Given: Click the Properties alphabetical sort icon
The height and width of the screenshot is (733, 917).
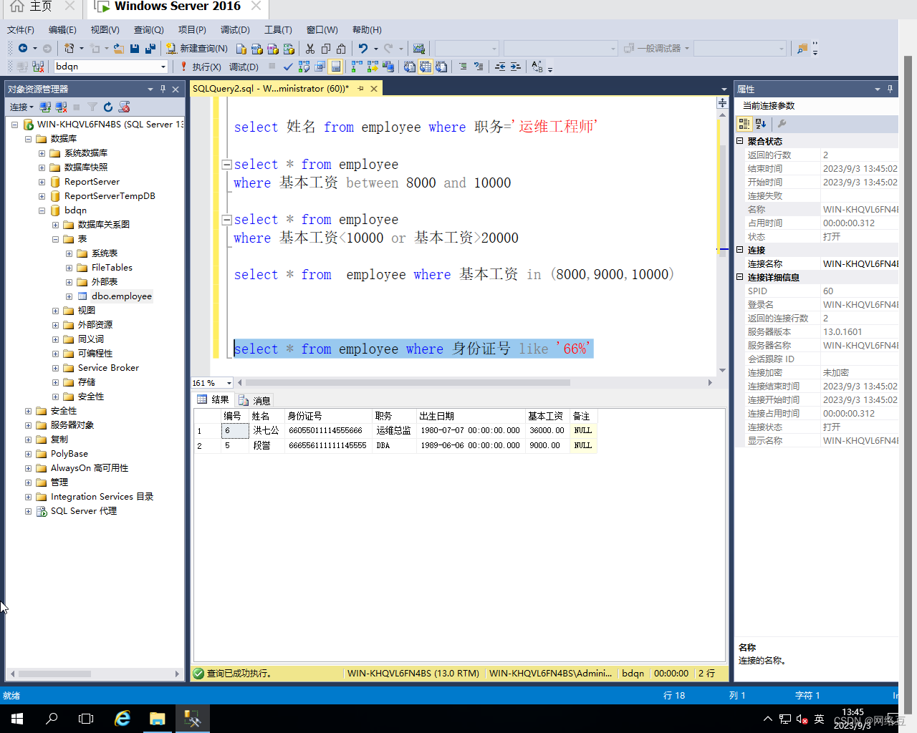Looking at the screenshot, I should 761,124.
